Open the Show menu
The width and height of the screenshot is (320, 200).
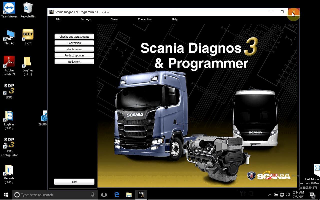tap(114, 19)
